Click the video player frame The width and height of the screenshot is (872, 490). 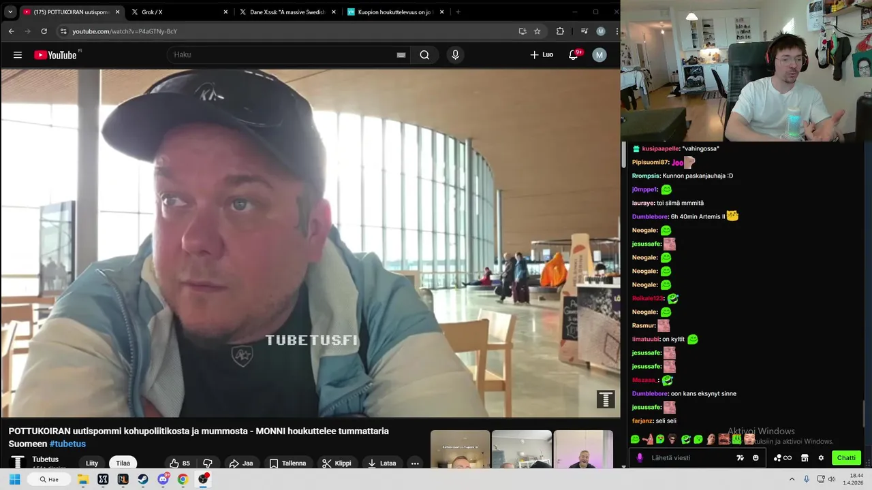(311, 243)
